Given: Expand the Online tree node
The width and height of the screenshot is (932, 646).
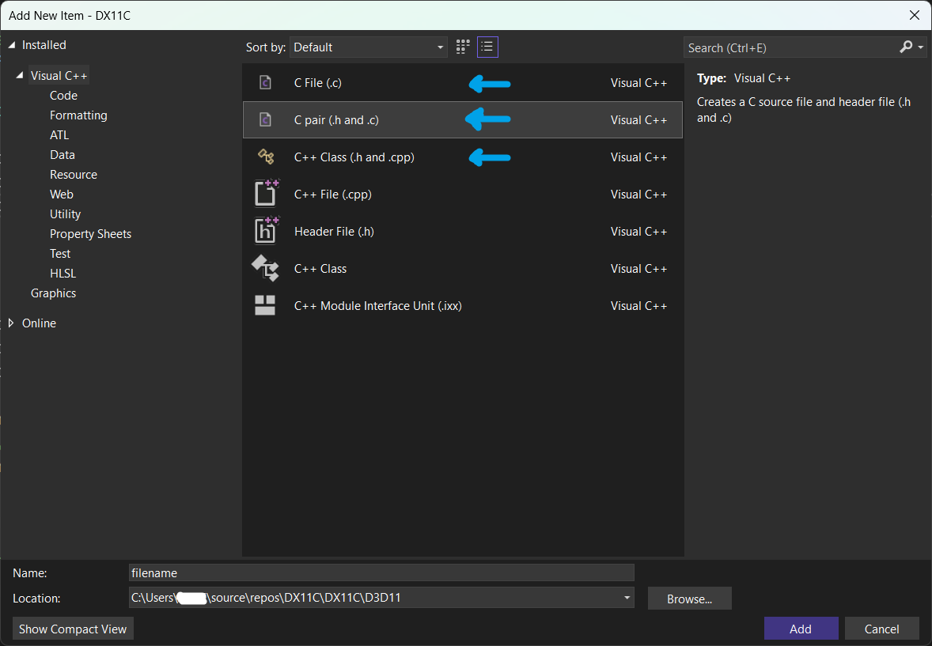Looking at the screenshot, I should coord(11,323).
